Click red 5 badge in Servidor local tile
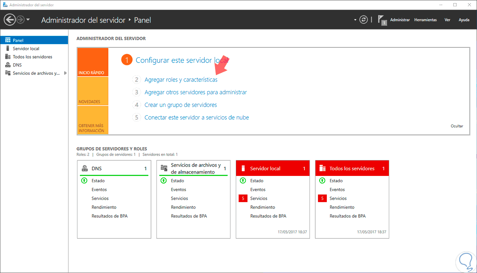This screenshot has width=477, height=273. click(x=243, y=198)
